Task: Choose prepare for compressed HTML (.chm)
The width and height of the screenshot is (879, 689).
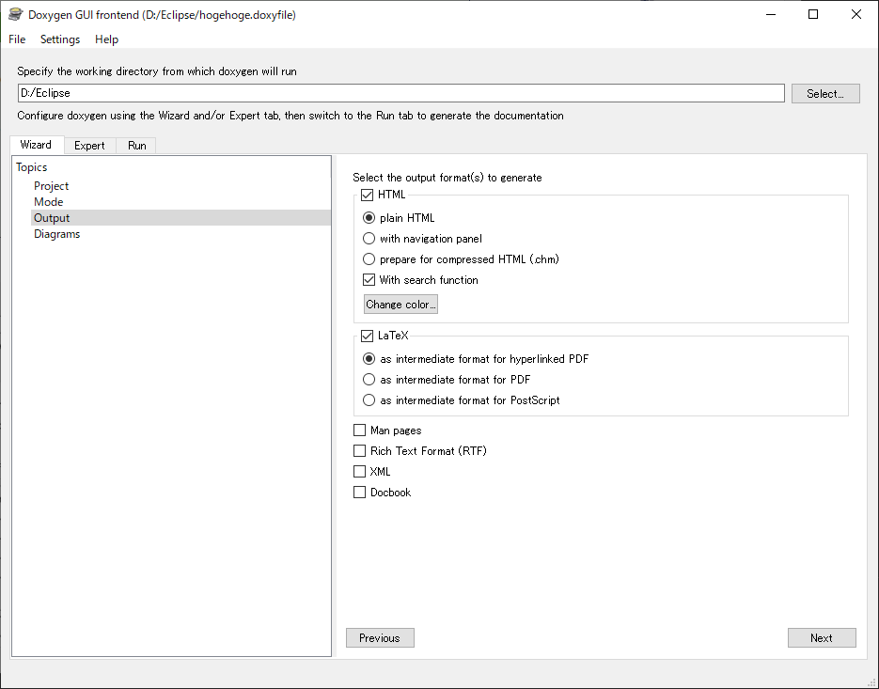Action: (x=369, y=259)
